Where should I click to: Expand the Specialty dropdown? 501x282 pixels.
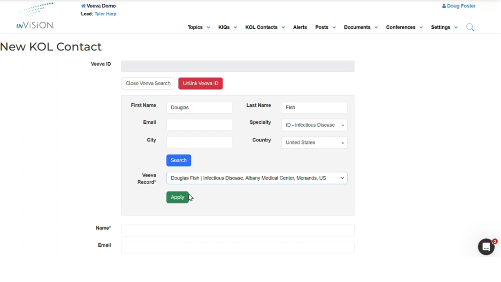pos(314,125)
